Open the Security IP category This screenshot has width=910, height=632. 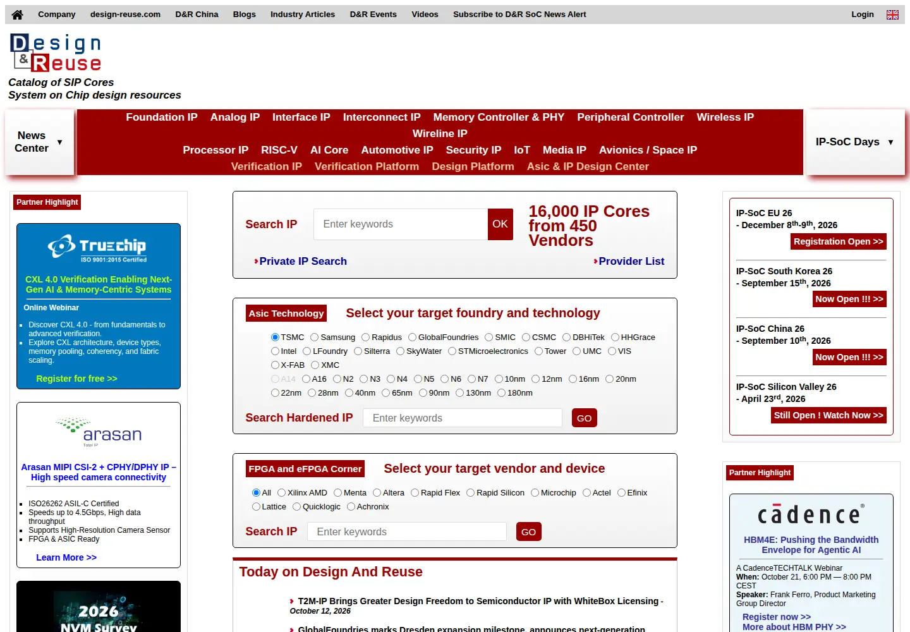[473, 150]
